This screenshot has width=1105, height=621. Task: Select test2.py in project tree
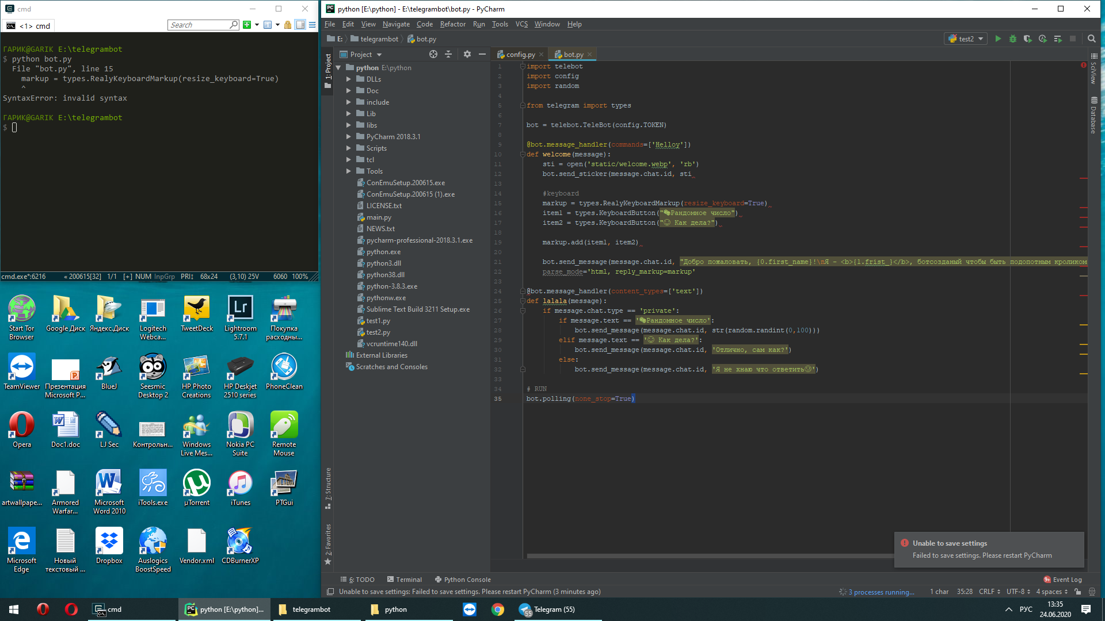[378, 332]
